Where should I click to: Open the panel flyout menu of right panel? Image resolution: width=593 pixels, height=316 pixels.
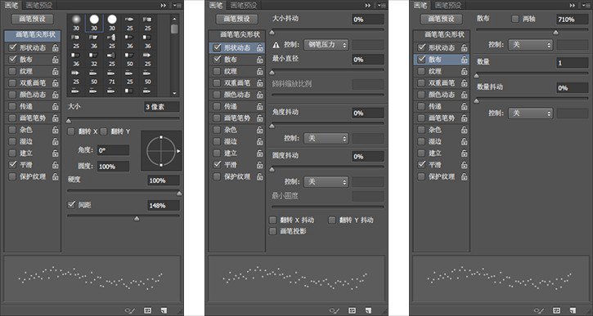pyautogui.click(x=586, y=5)
